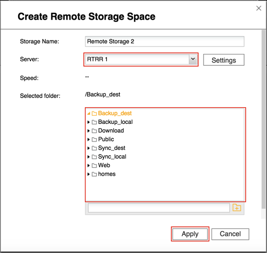
Task: Expand the Download folder arrow
Action: click(89, 131)
